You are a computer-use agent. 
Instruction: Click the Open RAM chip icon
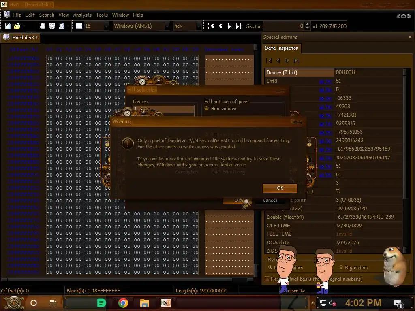point(42,26)
